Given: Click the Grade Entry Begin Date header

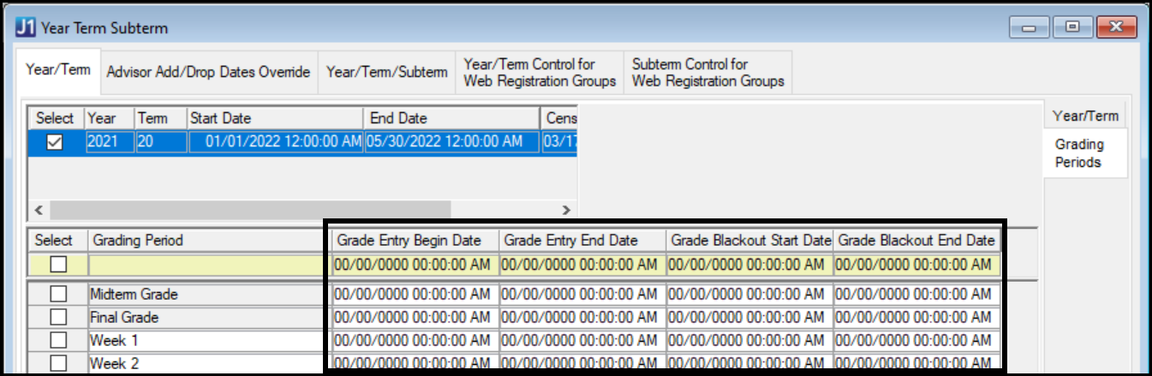Looking at the screenshot, I should point(415,241).
